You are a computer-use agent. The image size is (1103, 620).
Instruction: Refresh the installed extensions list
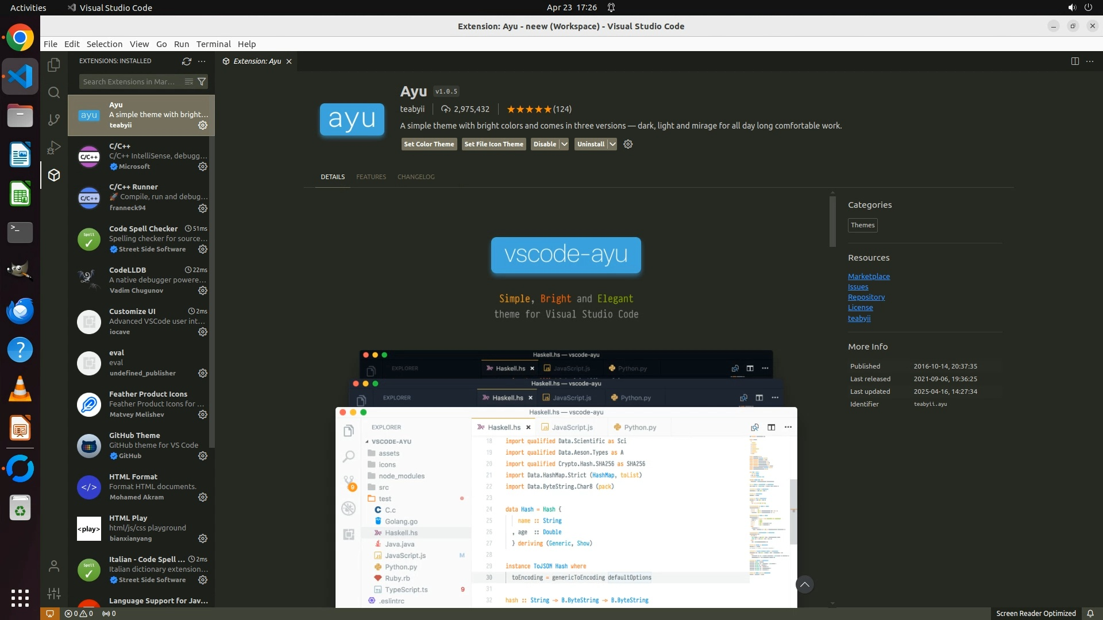coord(187,61)
